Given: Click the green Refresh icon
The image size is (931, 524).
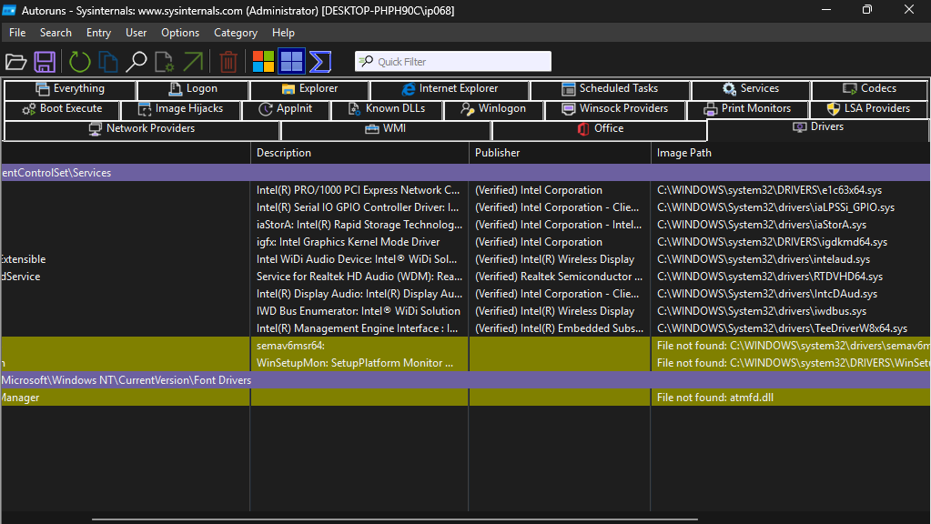Looking at the screenshot, I should 79,62.
